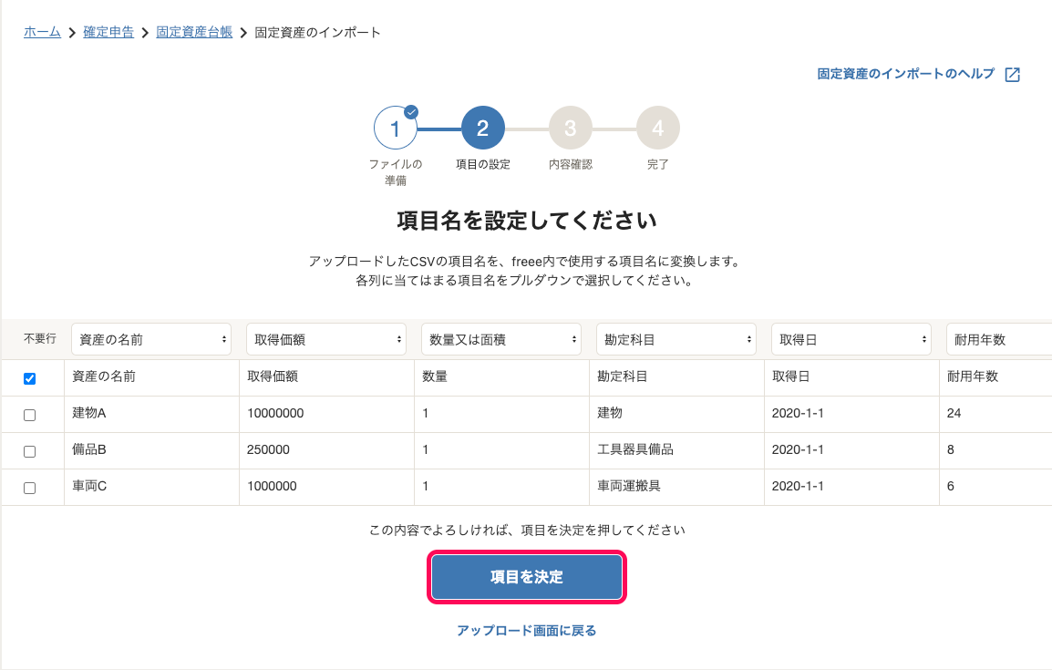Click the 固定資産のインポート breadcrumb text
This screenshot has height=670, width=1052.
[x=317, y=32]
